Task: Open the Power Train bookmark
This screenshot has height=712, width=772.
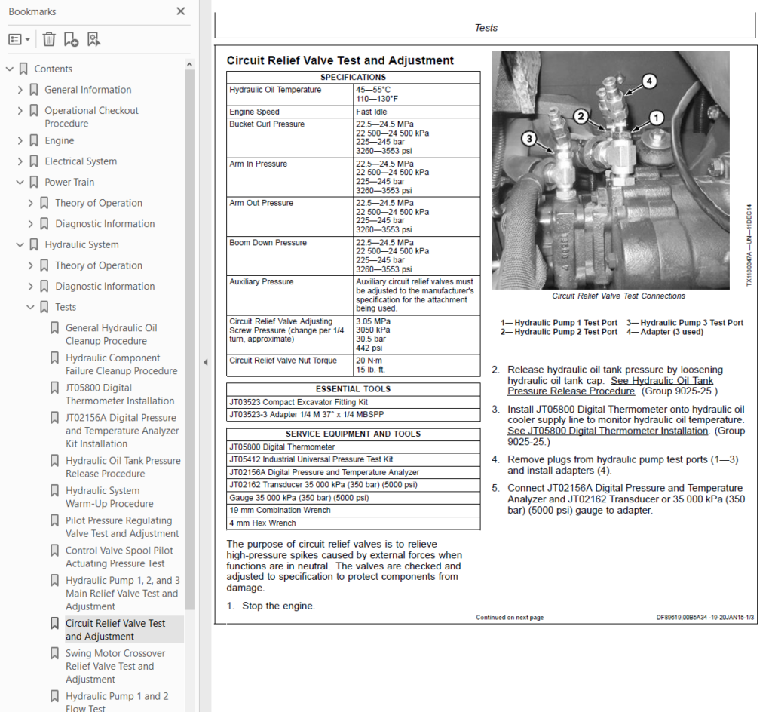Action: (x=69, y=183)
